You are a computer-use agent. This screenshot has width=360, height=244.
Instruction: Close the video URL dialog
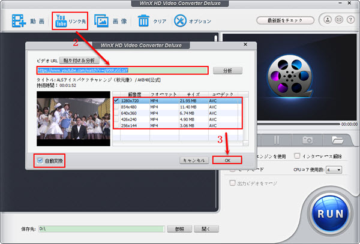coord(245,44)
